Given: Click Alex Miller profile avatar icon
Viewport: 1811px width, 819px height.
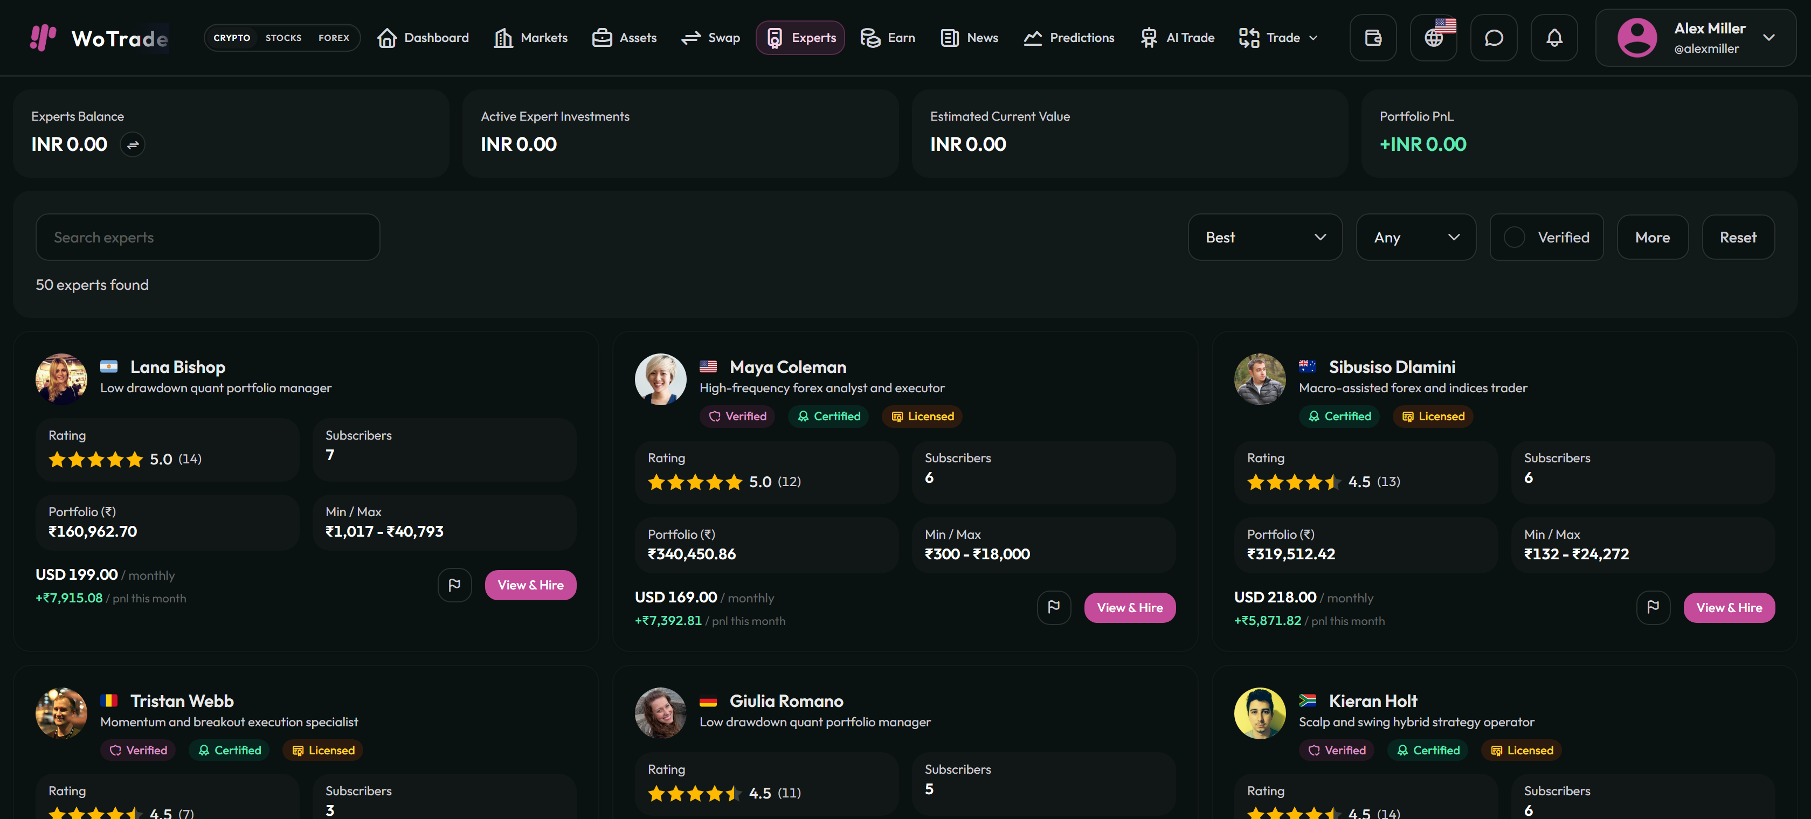Looking at the screenshot, I should 1637,38.
